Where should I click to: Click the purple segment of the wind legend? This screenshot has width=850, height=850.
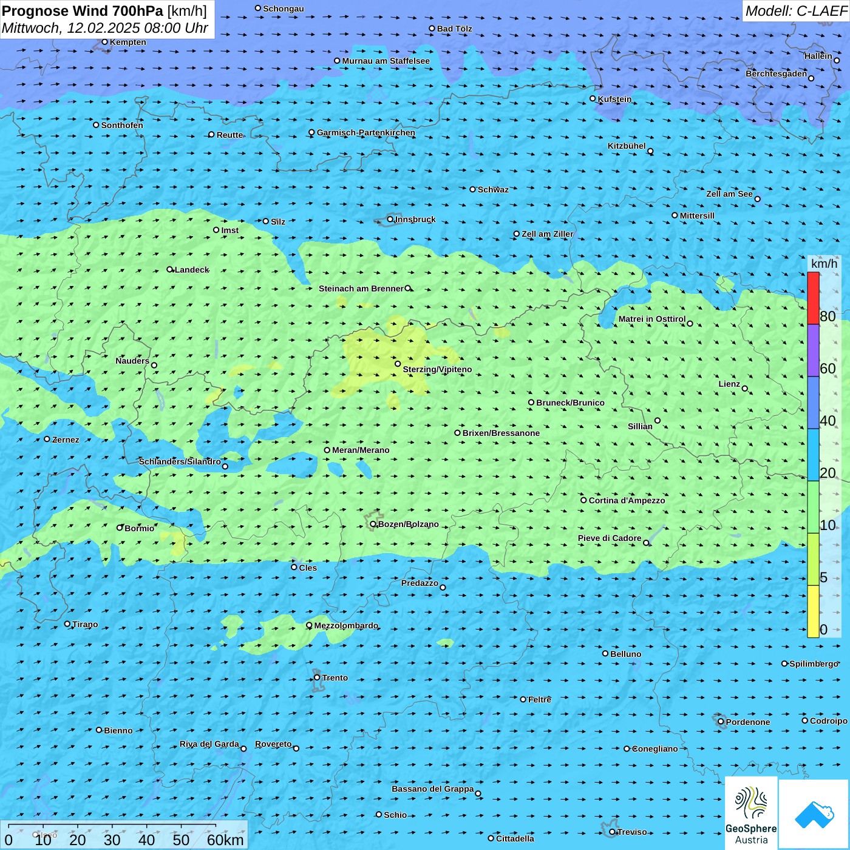point(813,350)
